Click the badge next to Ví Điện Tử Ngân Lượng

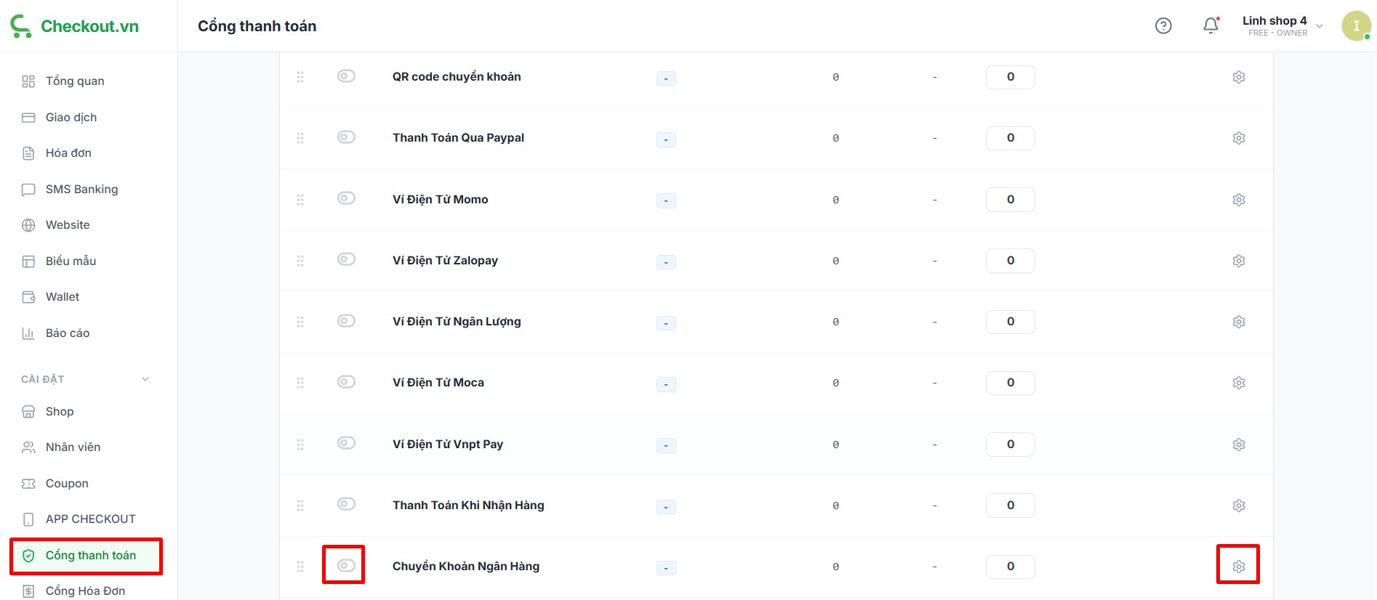pos(666,323)
